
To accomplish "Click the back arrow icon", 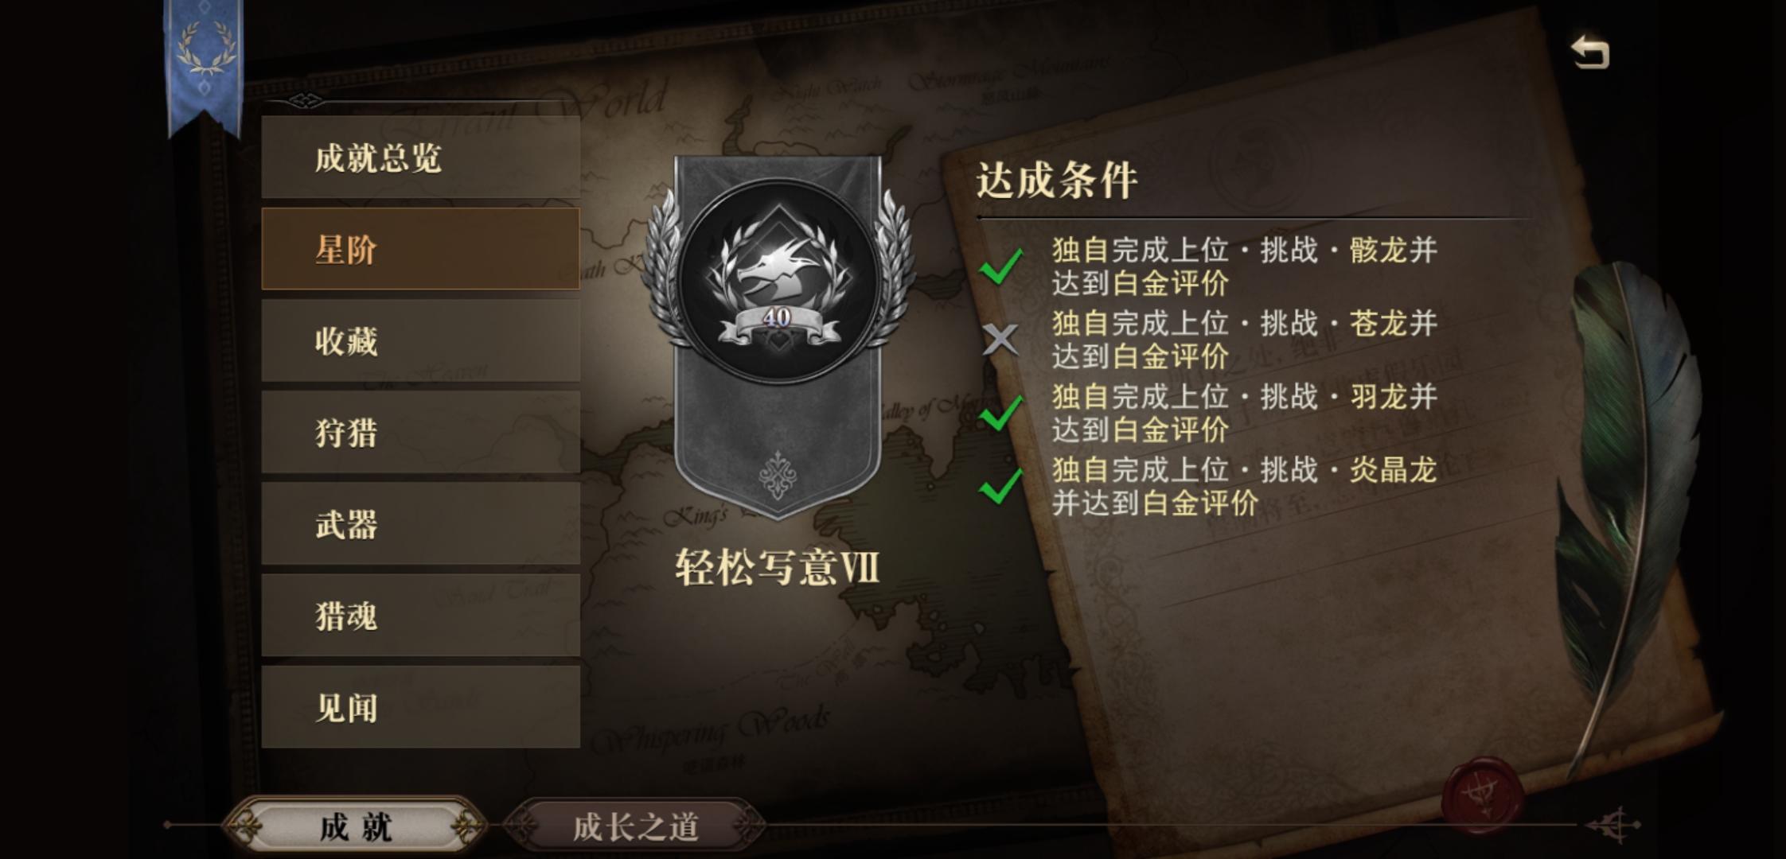I will coord(1589,52).
